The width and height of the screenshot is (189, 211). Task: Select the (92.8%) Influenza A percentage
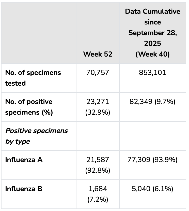pos(98,170)
